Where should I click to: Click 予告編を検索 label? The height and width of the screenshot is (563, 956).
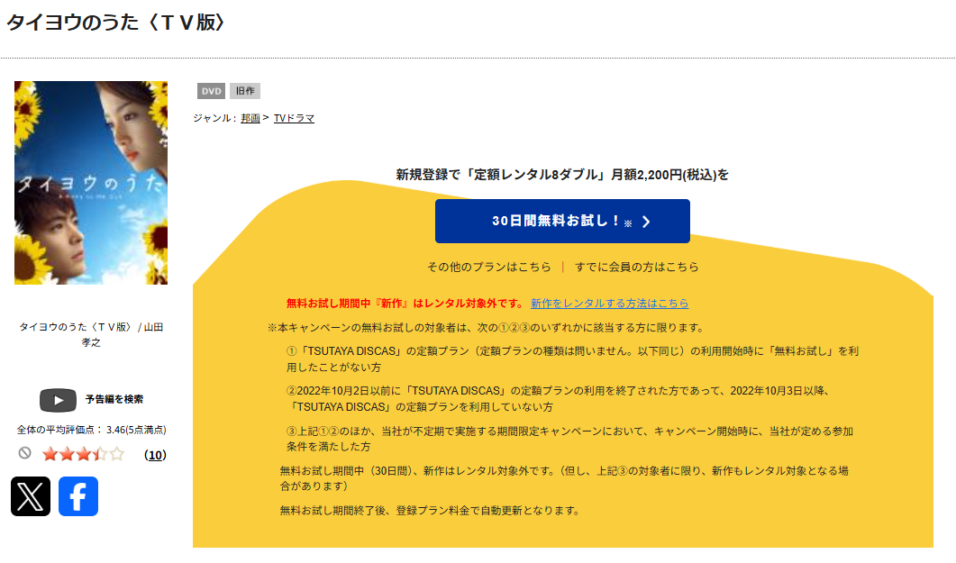(114, 399)
